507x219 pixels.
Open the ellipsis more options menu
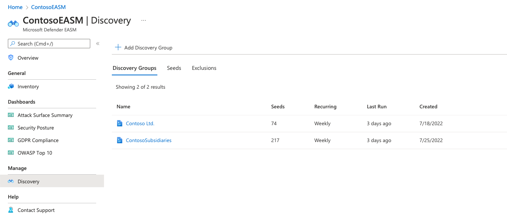tap(144, 20)
